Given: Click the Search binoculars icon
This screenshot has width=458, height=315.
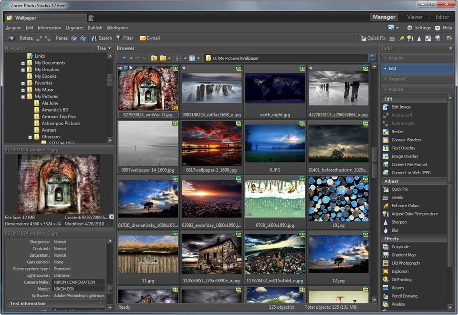Looking at the screenshot, I should (x=94, y=38).
